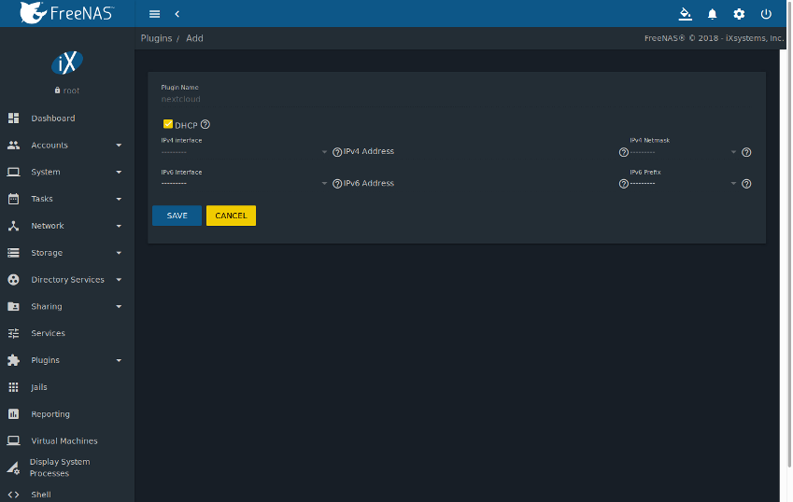Viewport: 793px width, 502px height.
Task: Click the yellow CANCEL button
Action: pos(231,216)
